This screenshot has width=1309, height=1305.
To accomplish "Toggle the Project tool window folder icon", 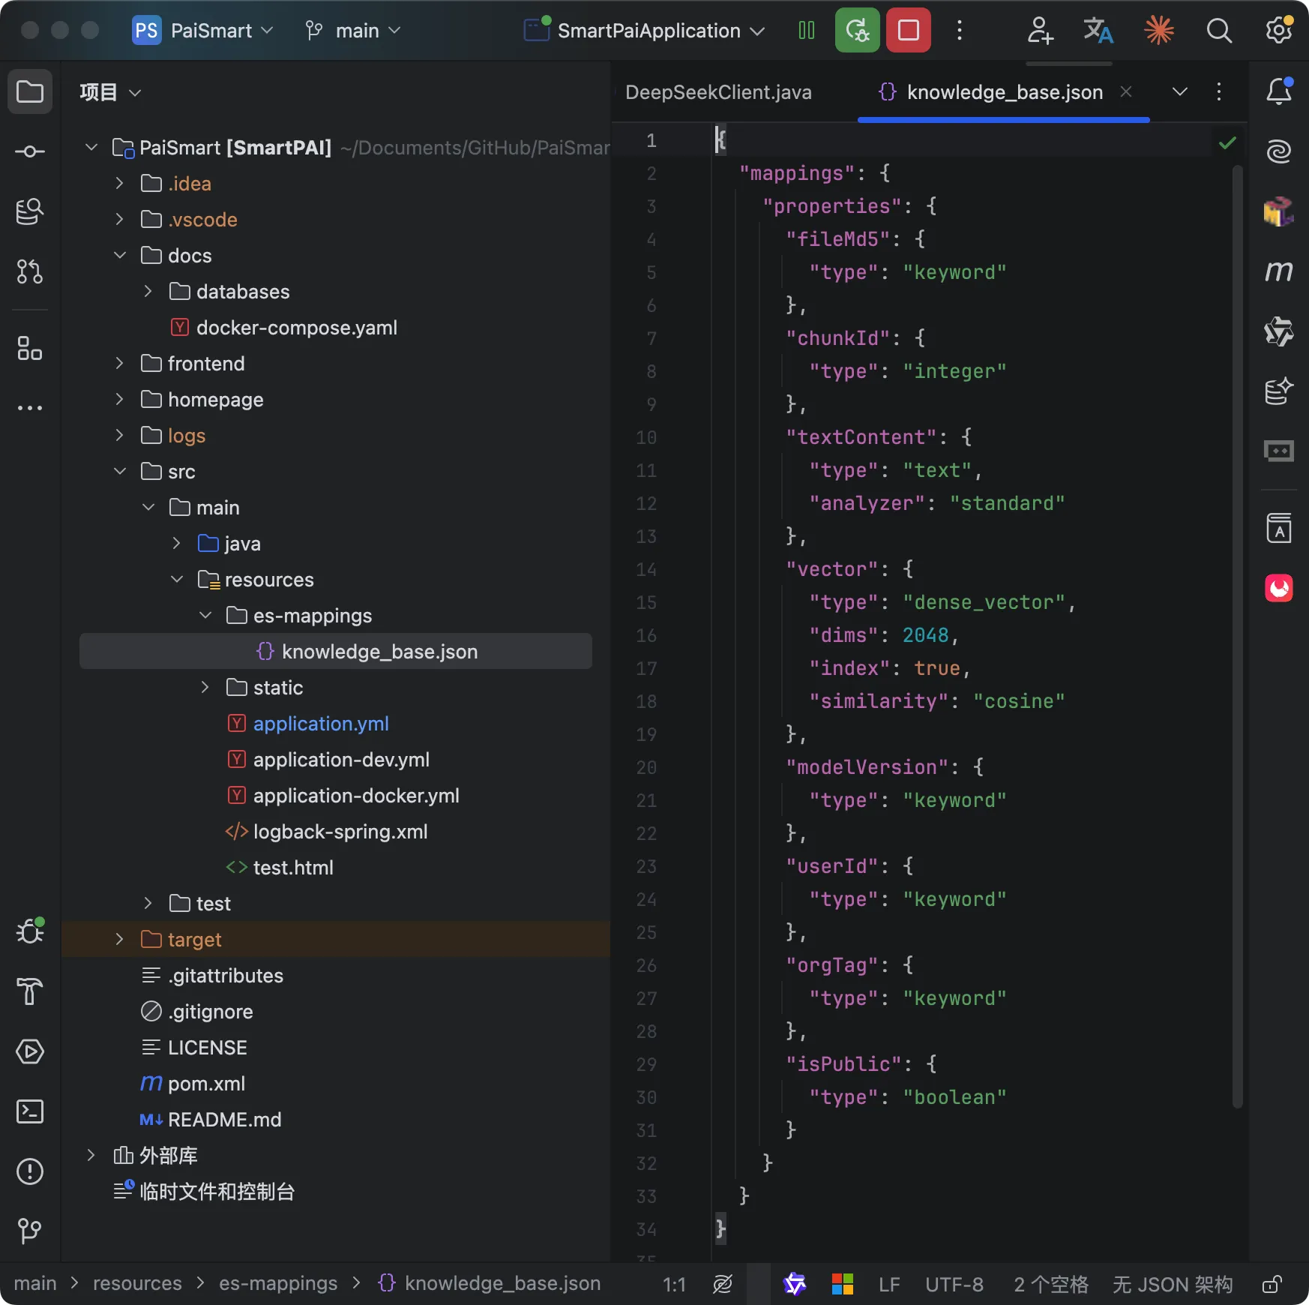I will pyautogui.click(x=30, y=92).
